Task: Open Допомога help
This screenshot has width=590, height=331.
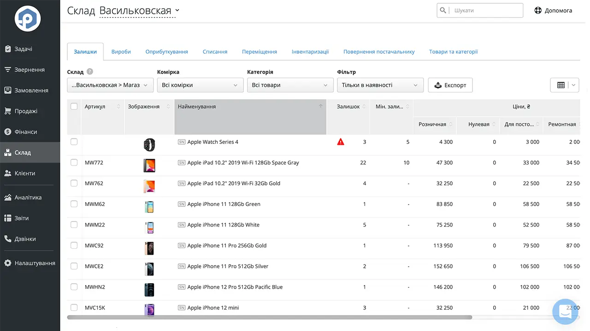Action: (553, 10)
